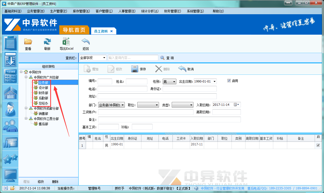The height and width of the screenshot is (193, 324).
Task: Open the chart statistics sidebar icon
Action: 11,143
